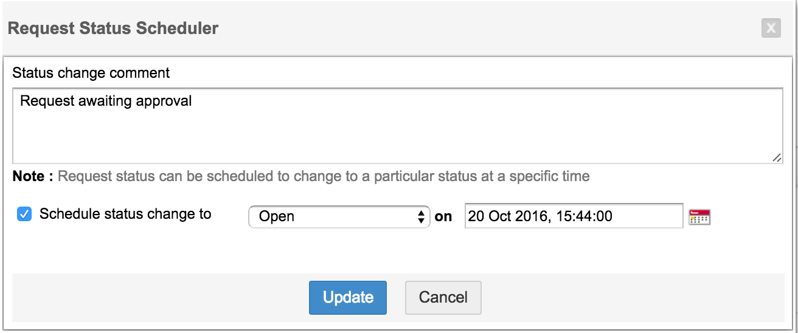Click the gray note text about scheduling
The width and height of the screenshot is (798, 333).
[x=324, y=177]
